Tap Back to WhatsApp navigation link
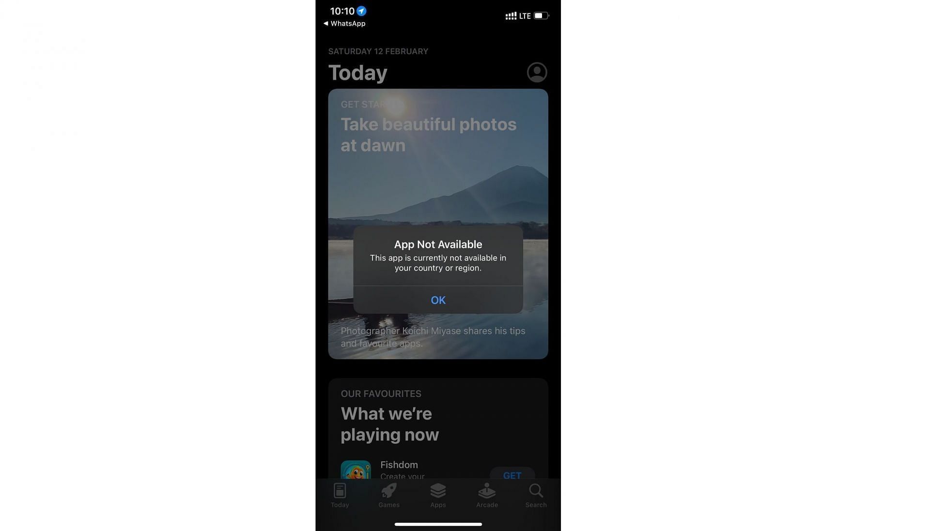The image size is (930, 531). click(343, 23)
